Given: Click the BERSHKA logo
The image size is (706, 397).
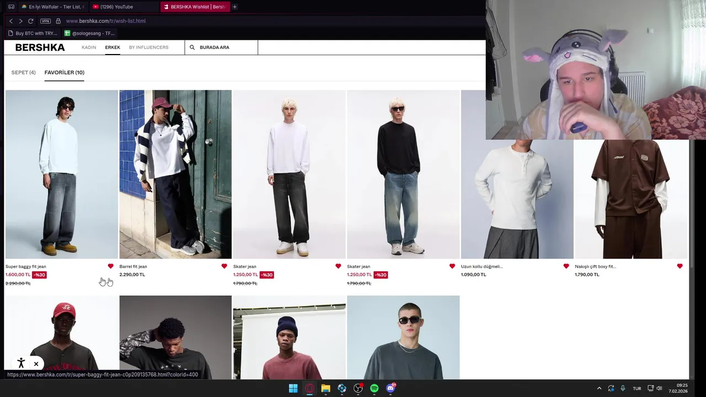Looking at the screenshot, I should point(40,47).
